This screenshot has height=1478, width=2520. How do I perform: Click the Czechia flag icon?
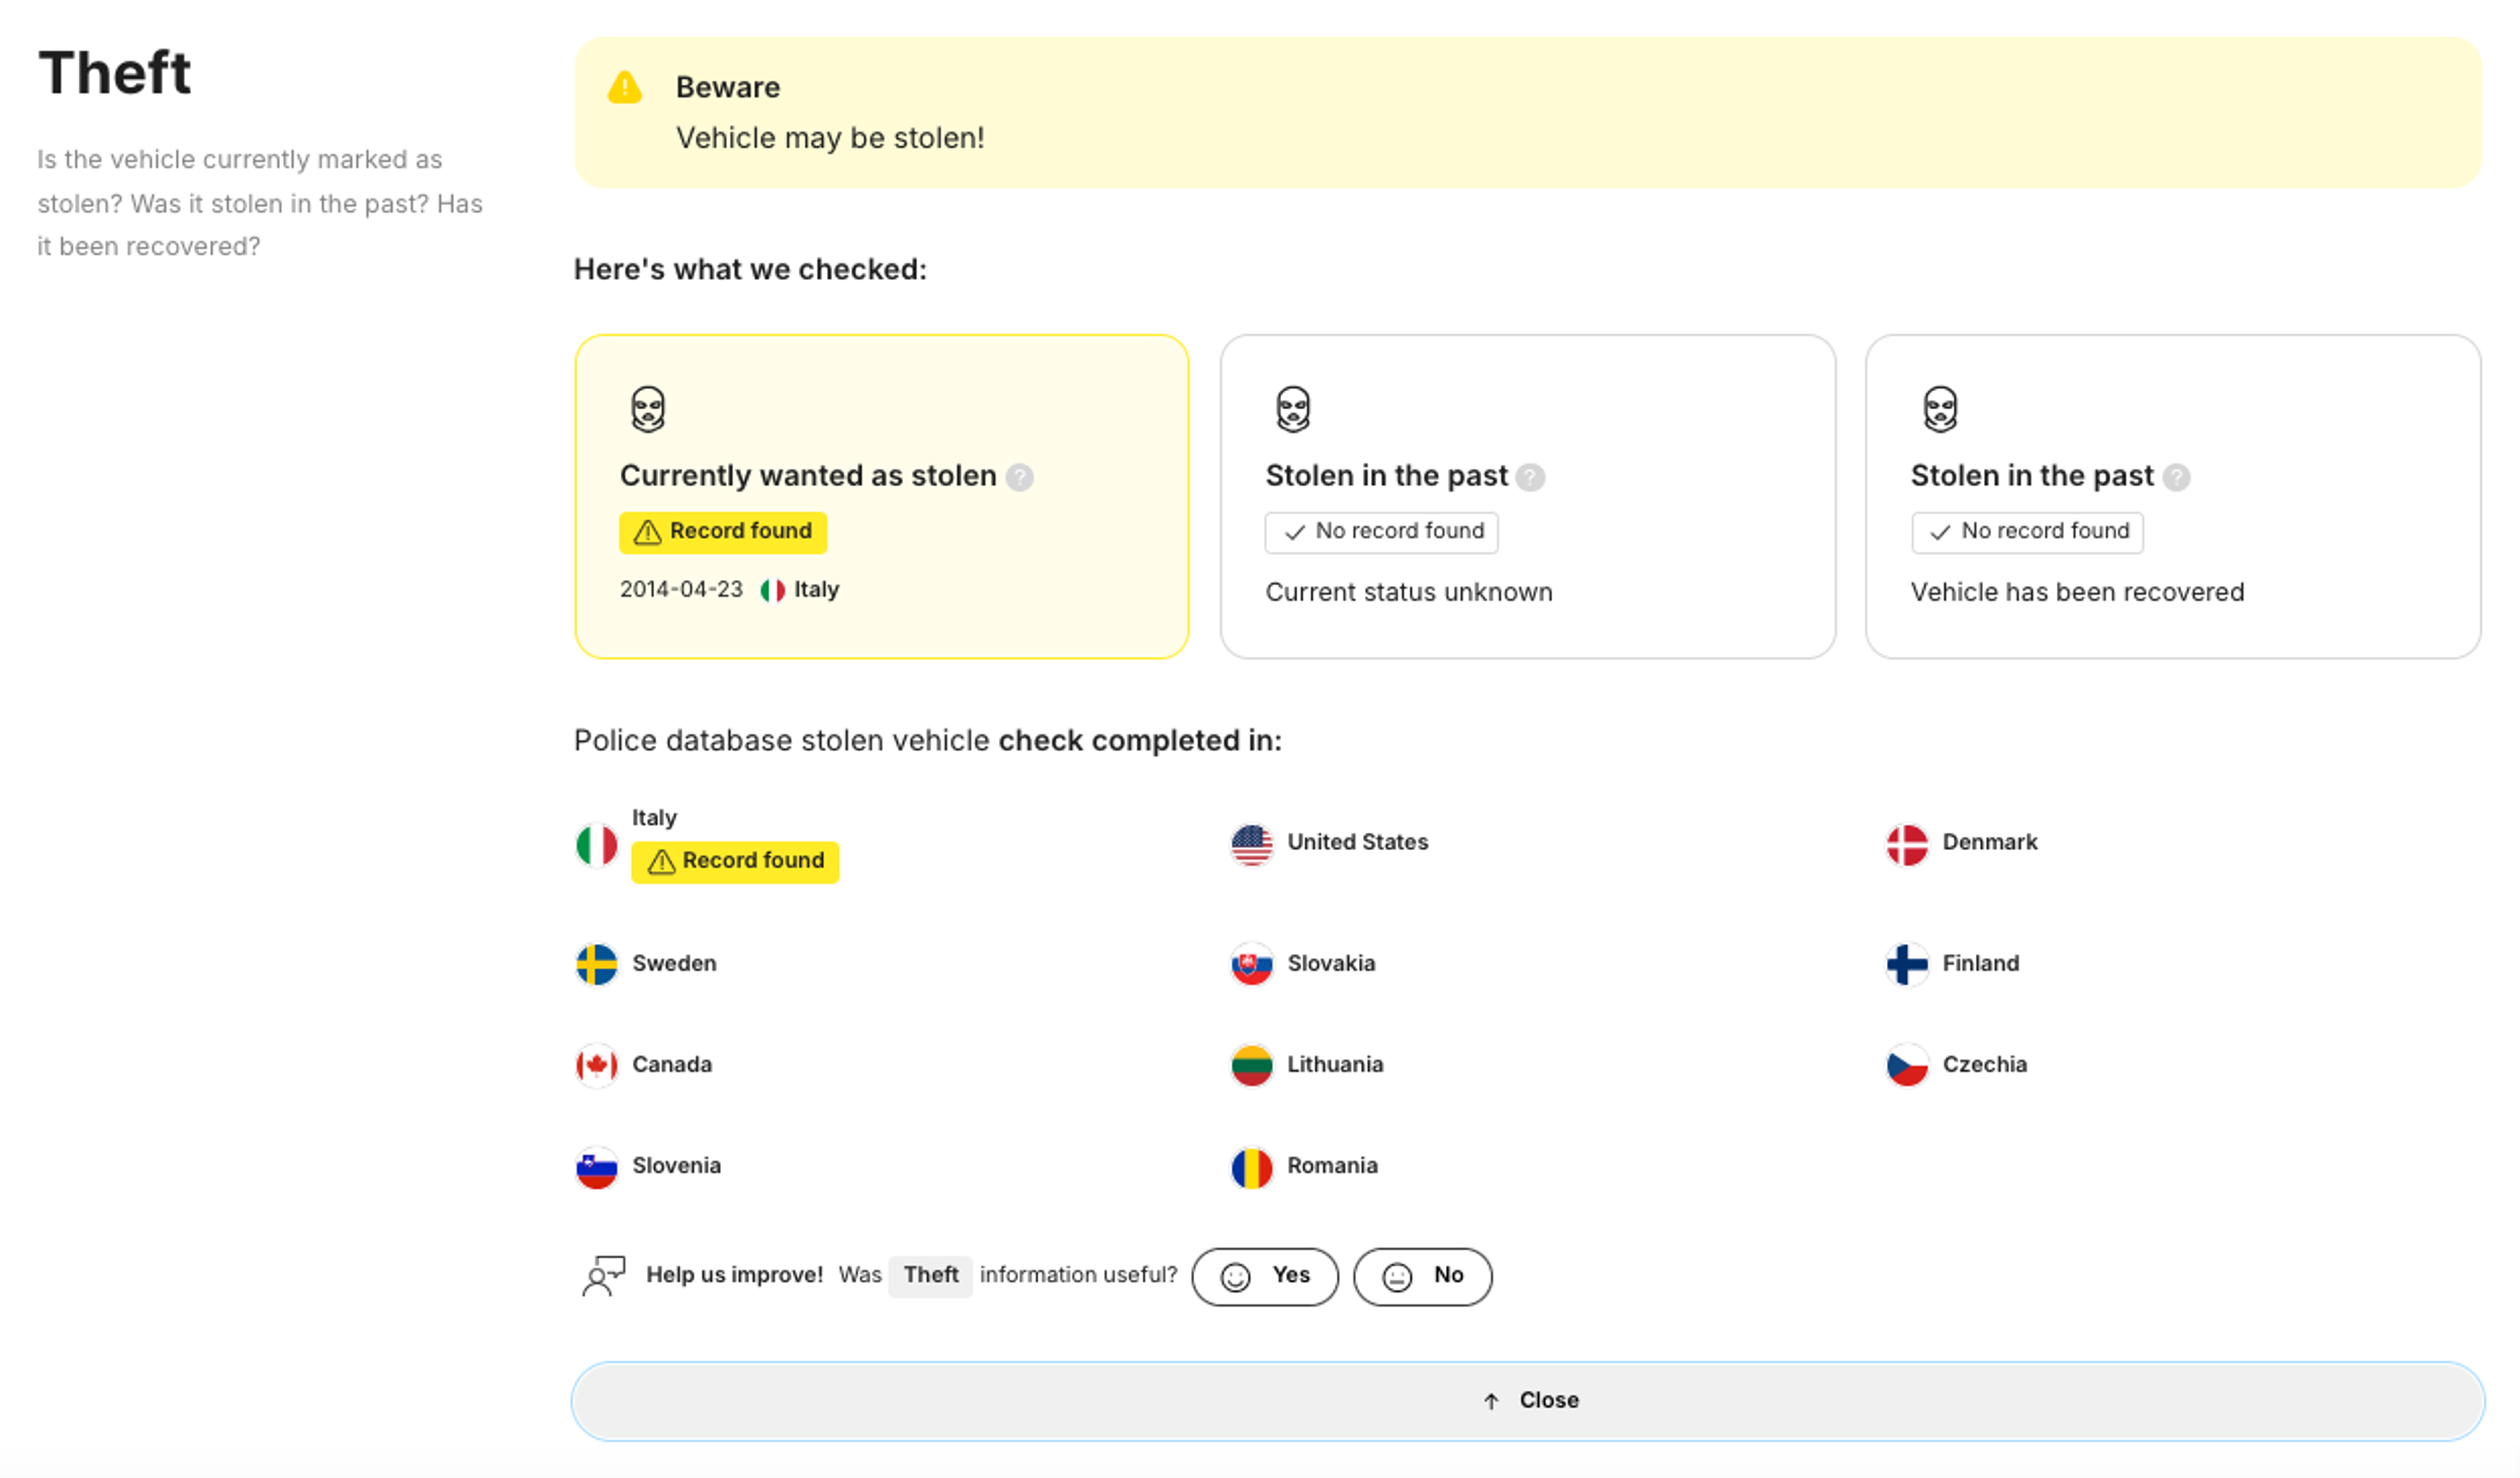[x=1906, y=1065]
